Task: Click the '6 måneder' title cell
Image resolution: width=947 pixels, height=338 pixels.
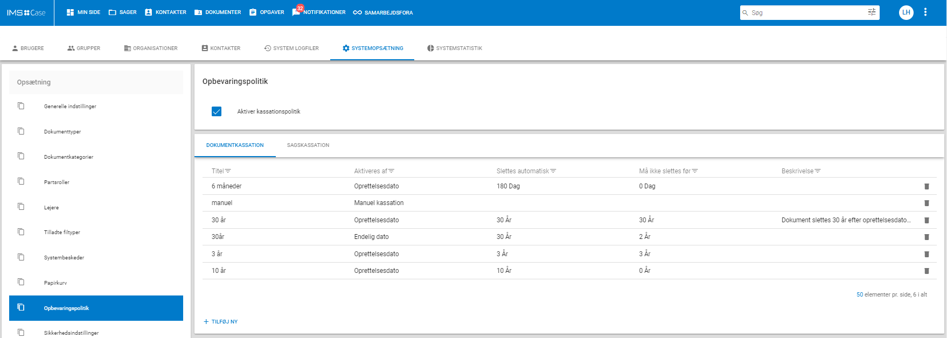Action: coord(226,186)
